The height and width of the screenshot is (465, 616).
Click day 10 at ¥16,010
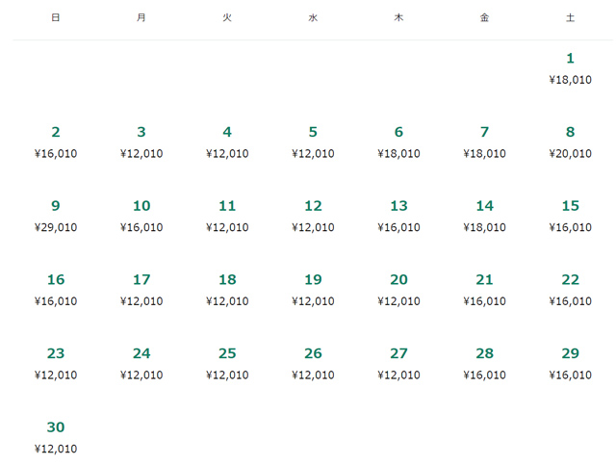click(x=141, y=216)
